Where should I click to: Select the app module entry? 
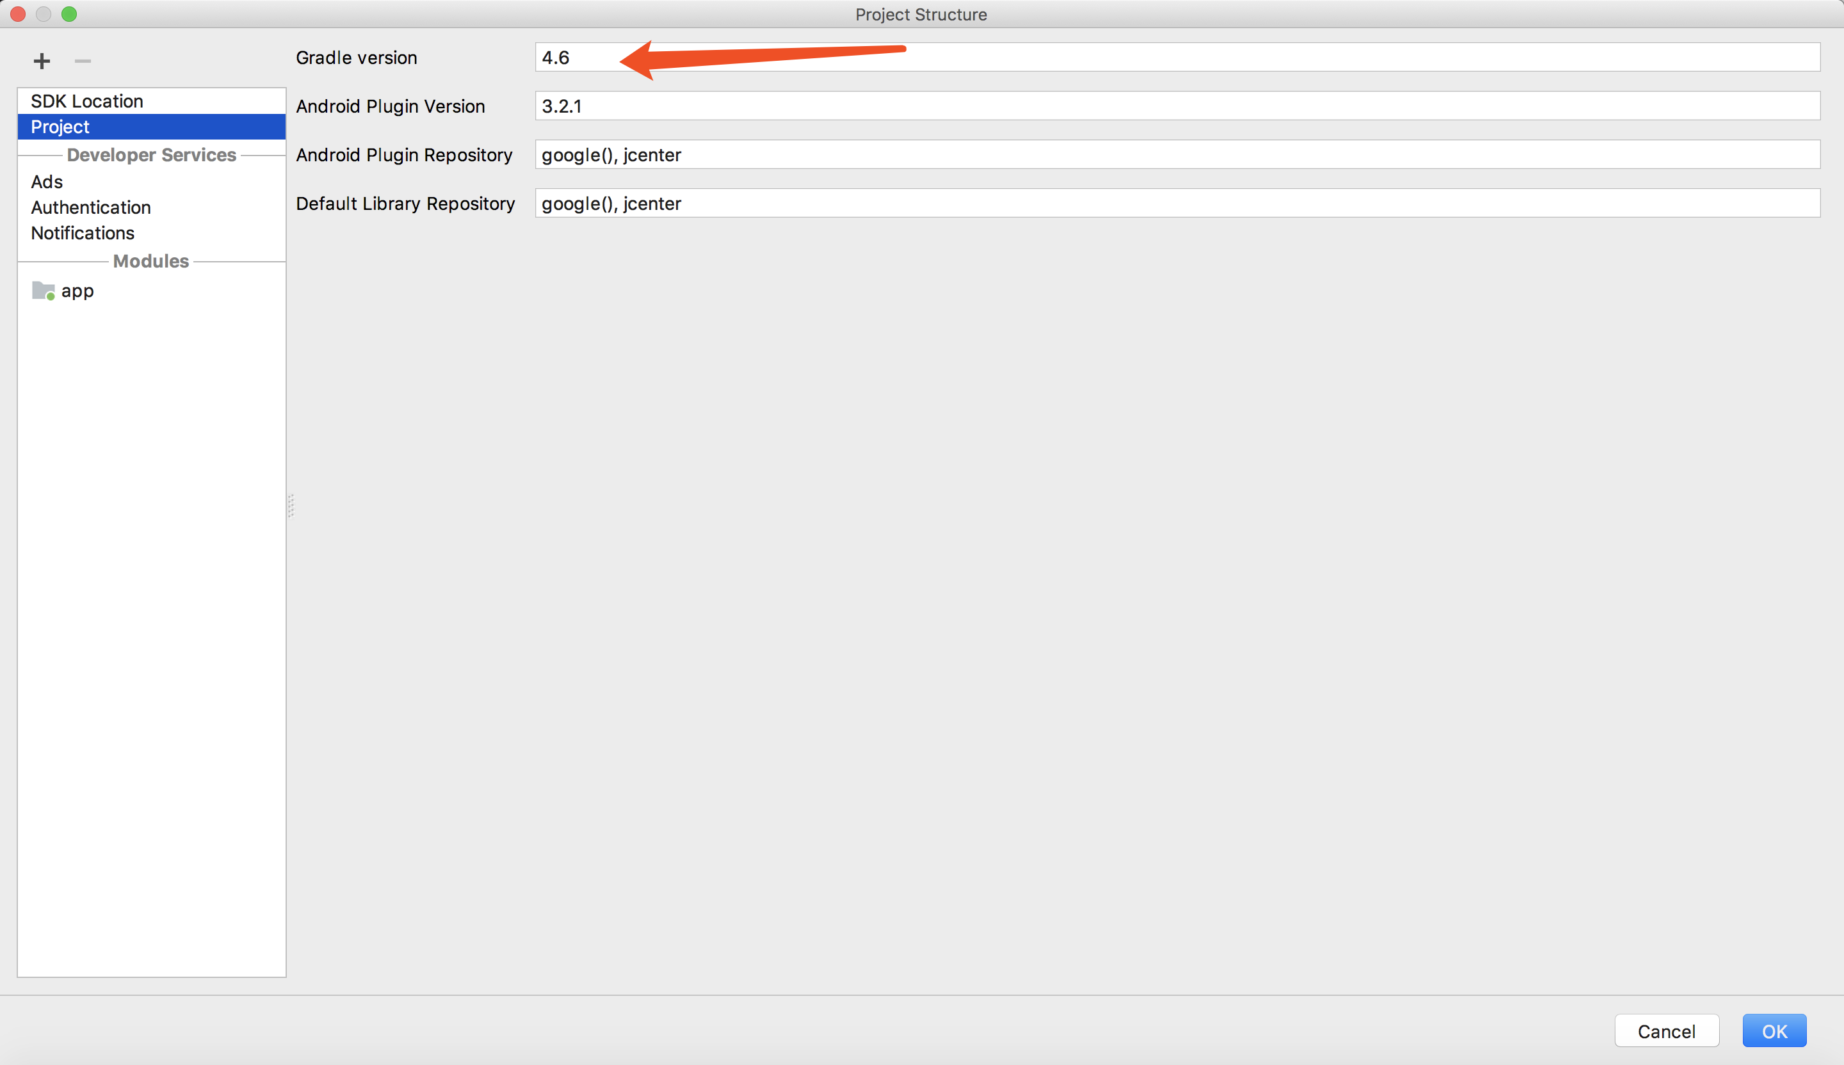tap(77, 291)
